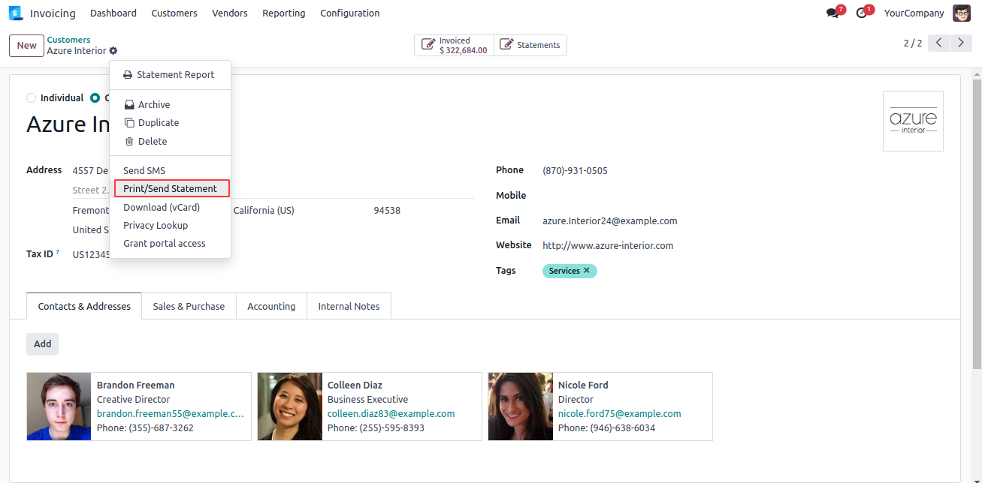Open the user avatar menu

[962, 13]
